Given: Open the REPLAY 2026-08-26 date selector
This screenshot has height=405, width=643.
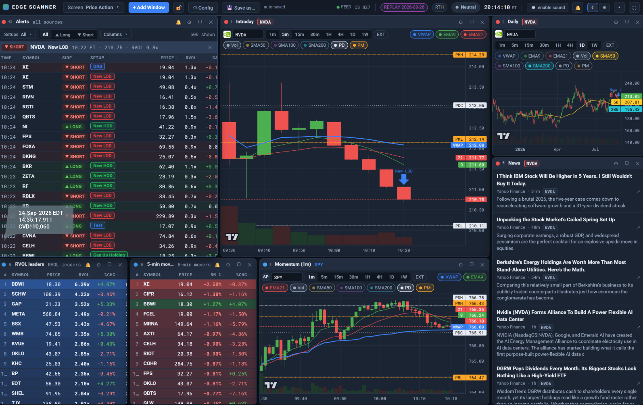Looking at the screenshot, I should [x=404, y=7].
